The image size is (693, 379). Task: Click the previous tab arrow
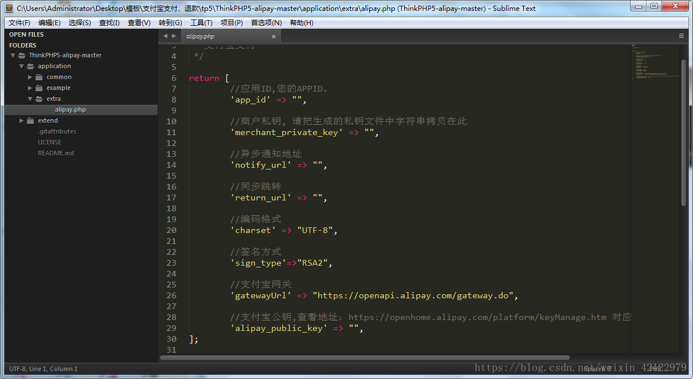click(165, 36)
